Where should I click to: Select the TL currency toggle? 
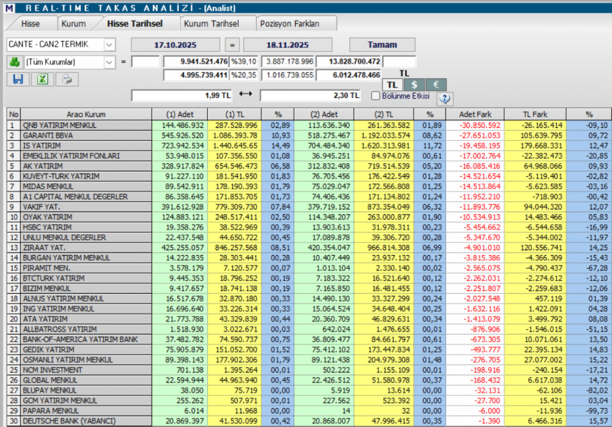click(x=392, y=85)
